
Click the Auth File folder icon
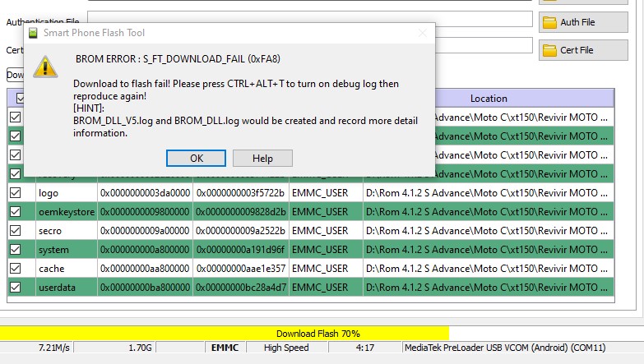549,22
